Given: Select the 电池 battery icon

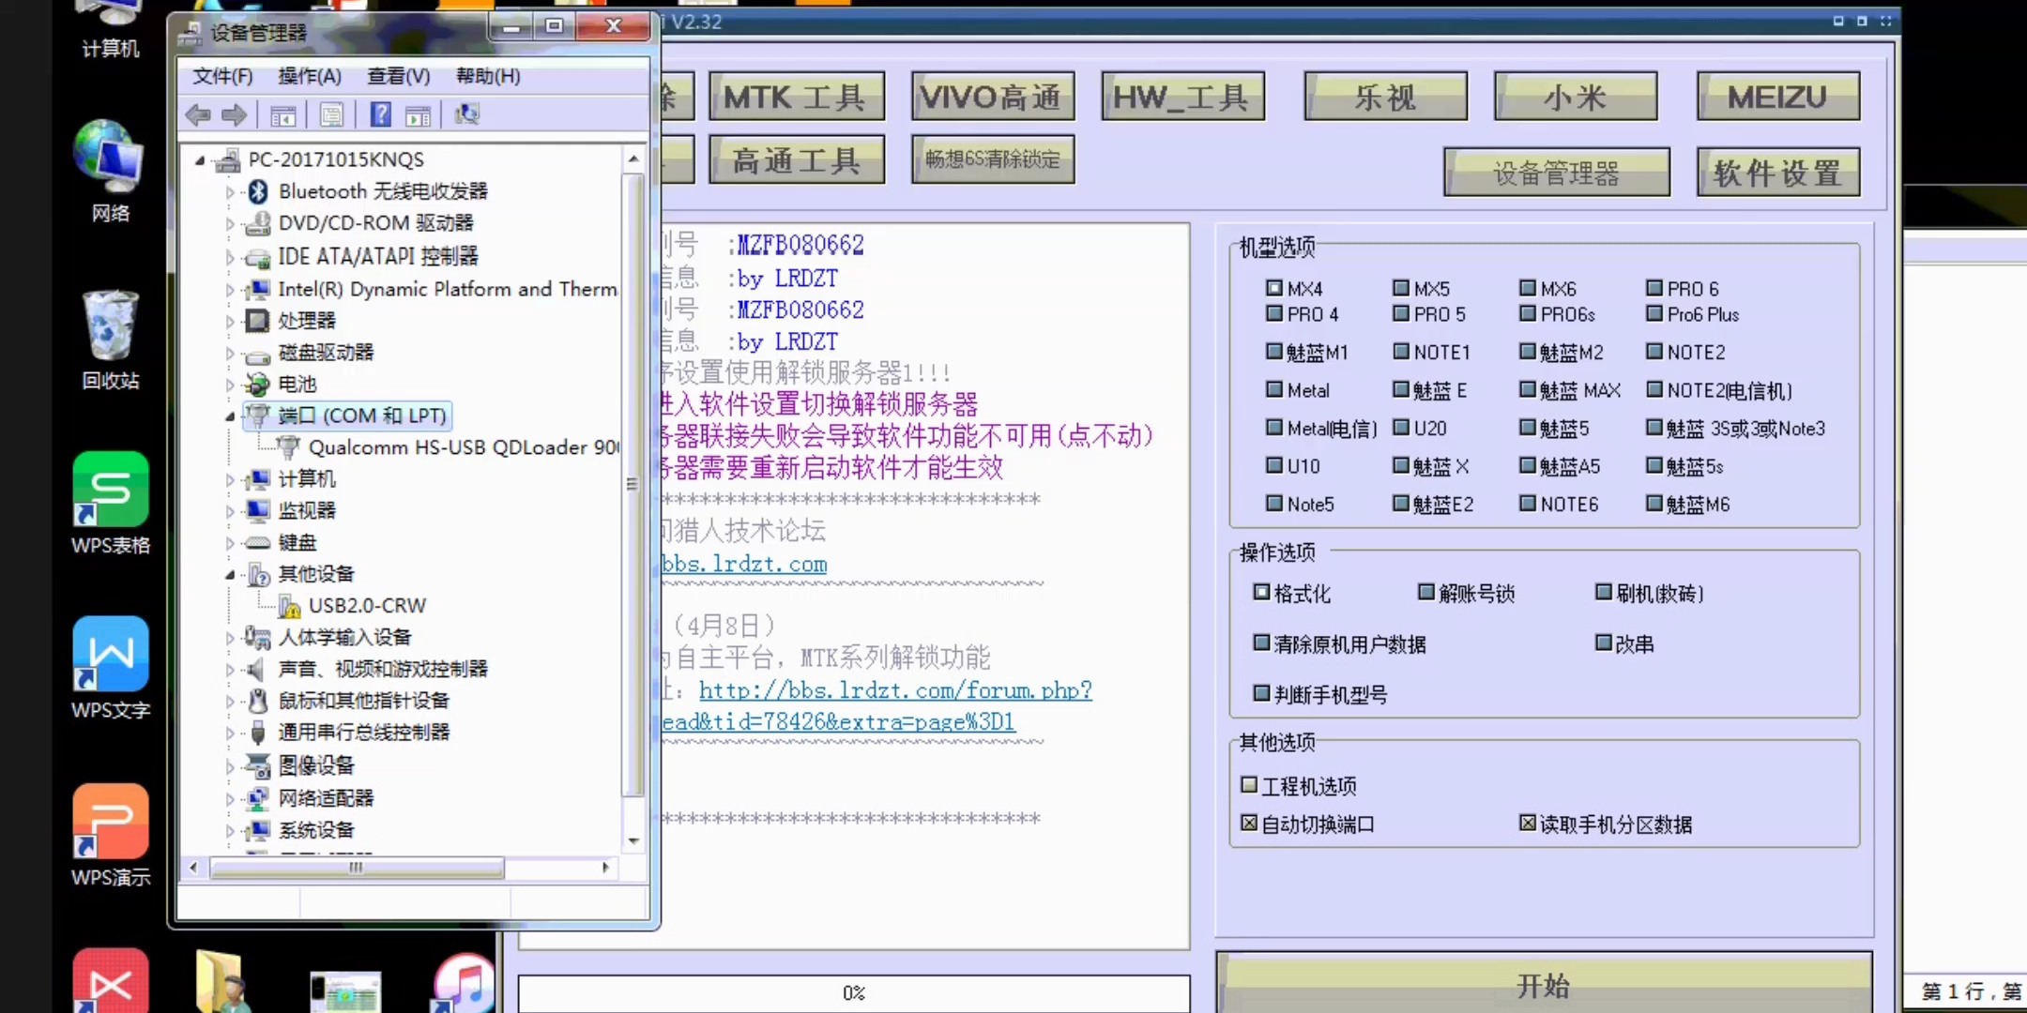Looking at the screenshot, I should pyautogui.click(x=258, y=384).
